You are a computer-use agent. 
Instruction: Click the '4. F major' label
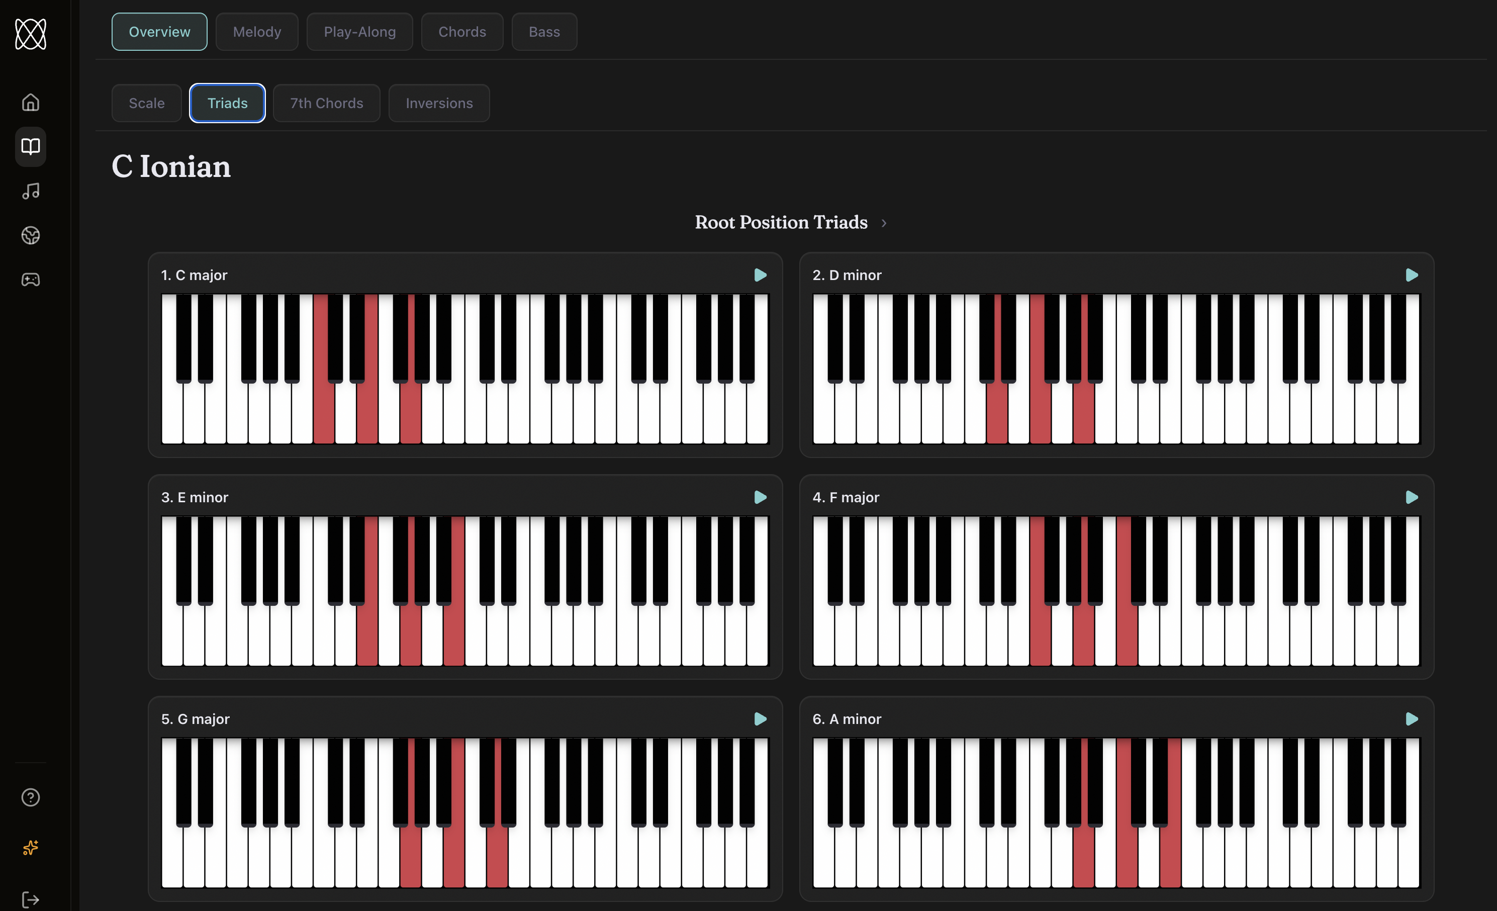tap(846, 497)
